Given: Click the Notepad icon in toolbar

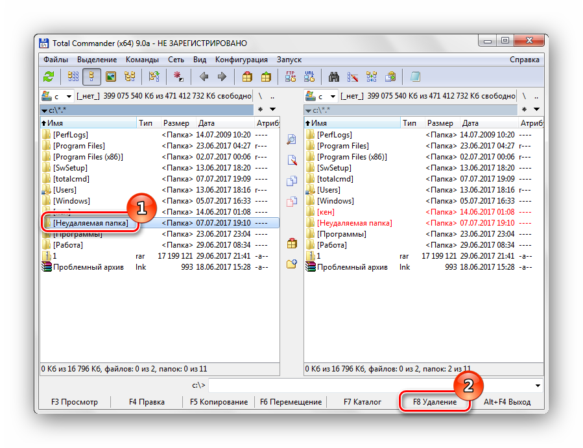Looking at the screenshot, I should [x=415, y=77].
